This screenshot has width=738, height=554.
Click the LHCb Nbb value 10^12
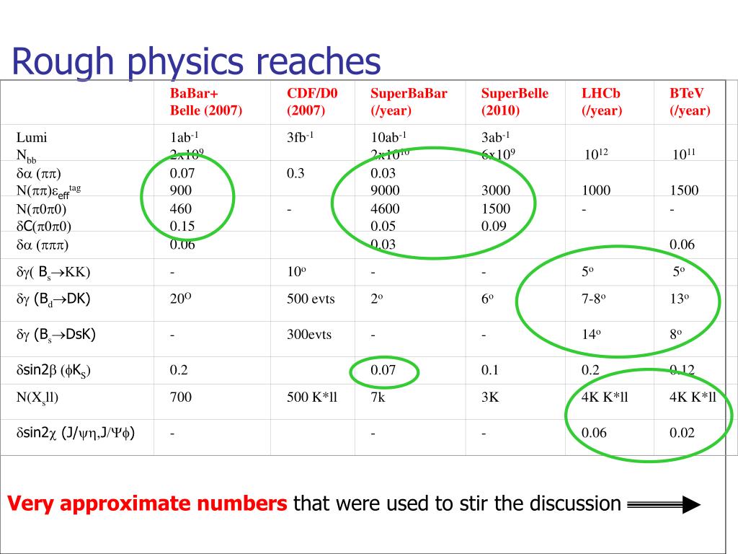click(596, 154)
